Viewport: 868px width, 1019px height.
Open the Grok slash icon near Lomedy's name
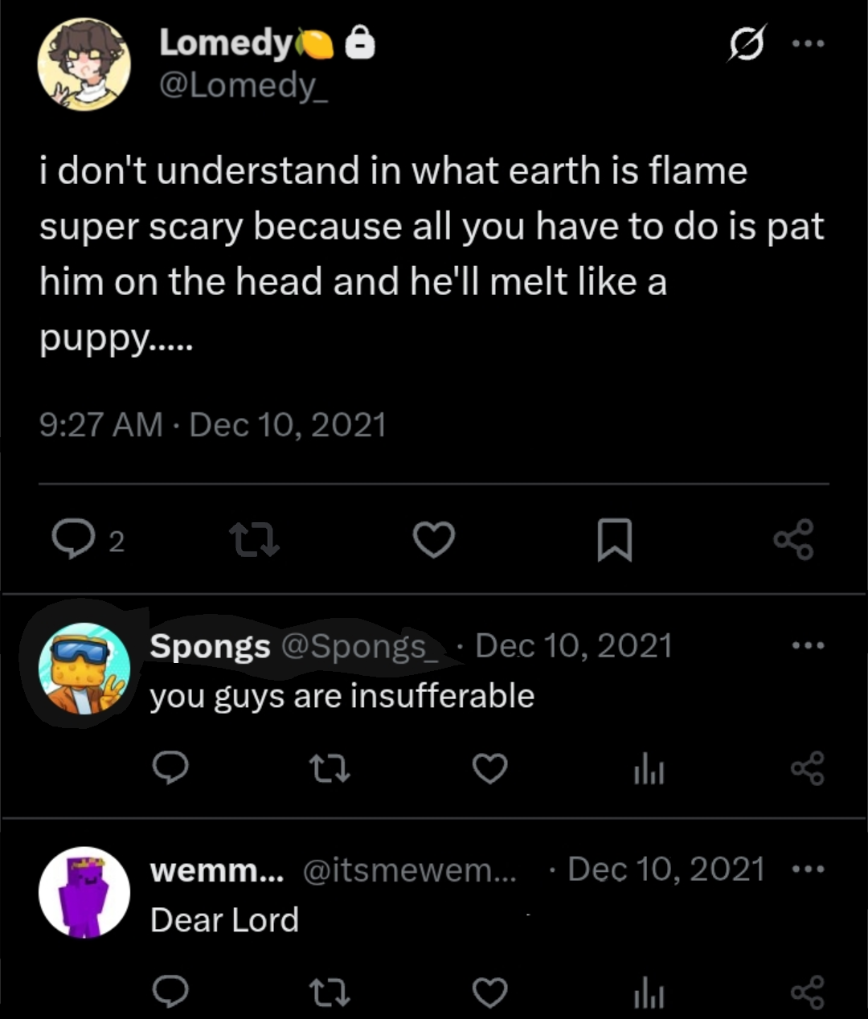tap(747, 43)
